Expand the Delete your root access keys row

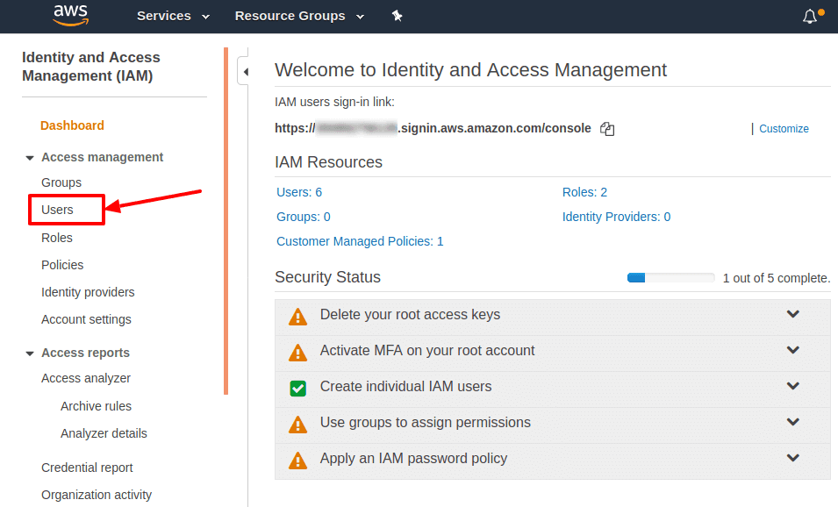point(793,314)
